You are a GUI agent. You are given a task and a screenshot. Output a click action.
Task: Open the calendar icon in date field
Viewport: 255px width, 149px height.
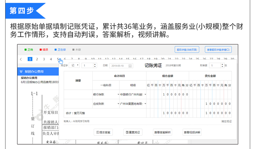point(130,66)
